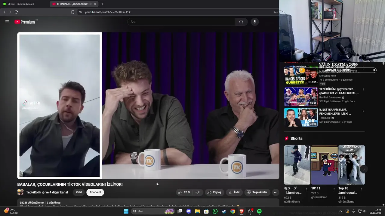The width and height of the screenshot is (385, 216).
Task: Open options for the 魂ウェブ Jamiroq... Short
Action: pos(307,190)
